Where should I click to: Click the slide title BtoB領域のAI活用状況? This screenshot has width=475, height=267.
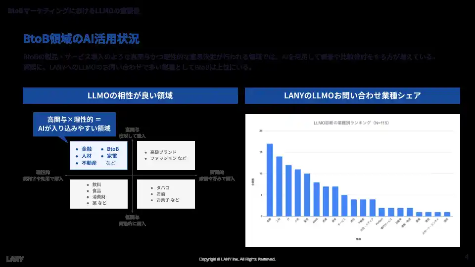[81, 39]
